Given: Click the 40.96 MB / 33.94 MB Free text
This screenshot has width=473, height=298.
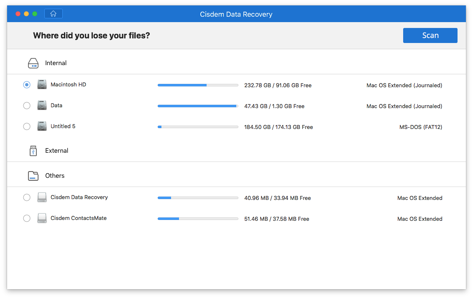Looking at the screenshot, I should (x=278, y=198).
